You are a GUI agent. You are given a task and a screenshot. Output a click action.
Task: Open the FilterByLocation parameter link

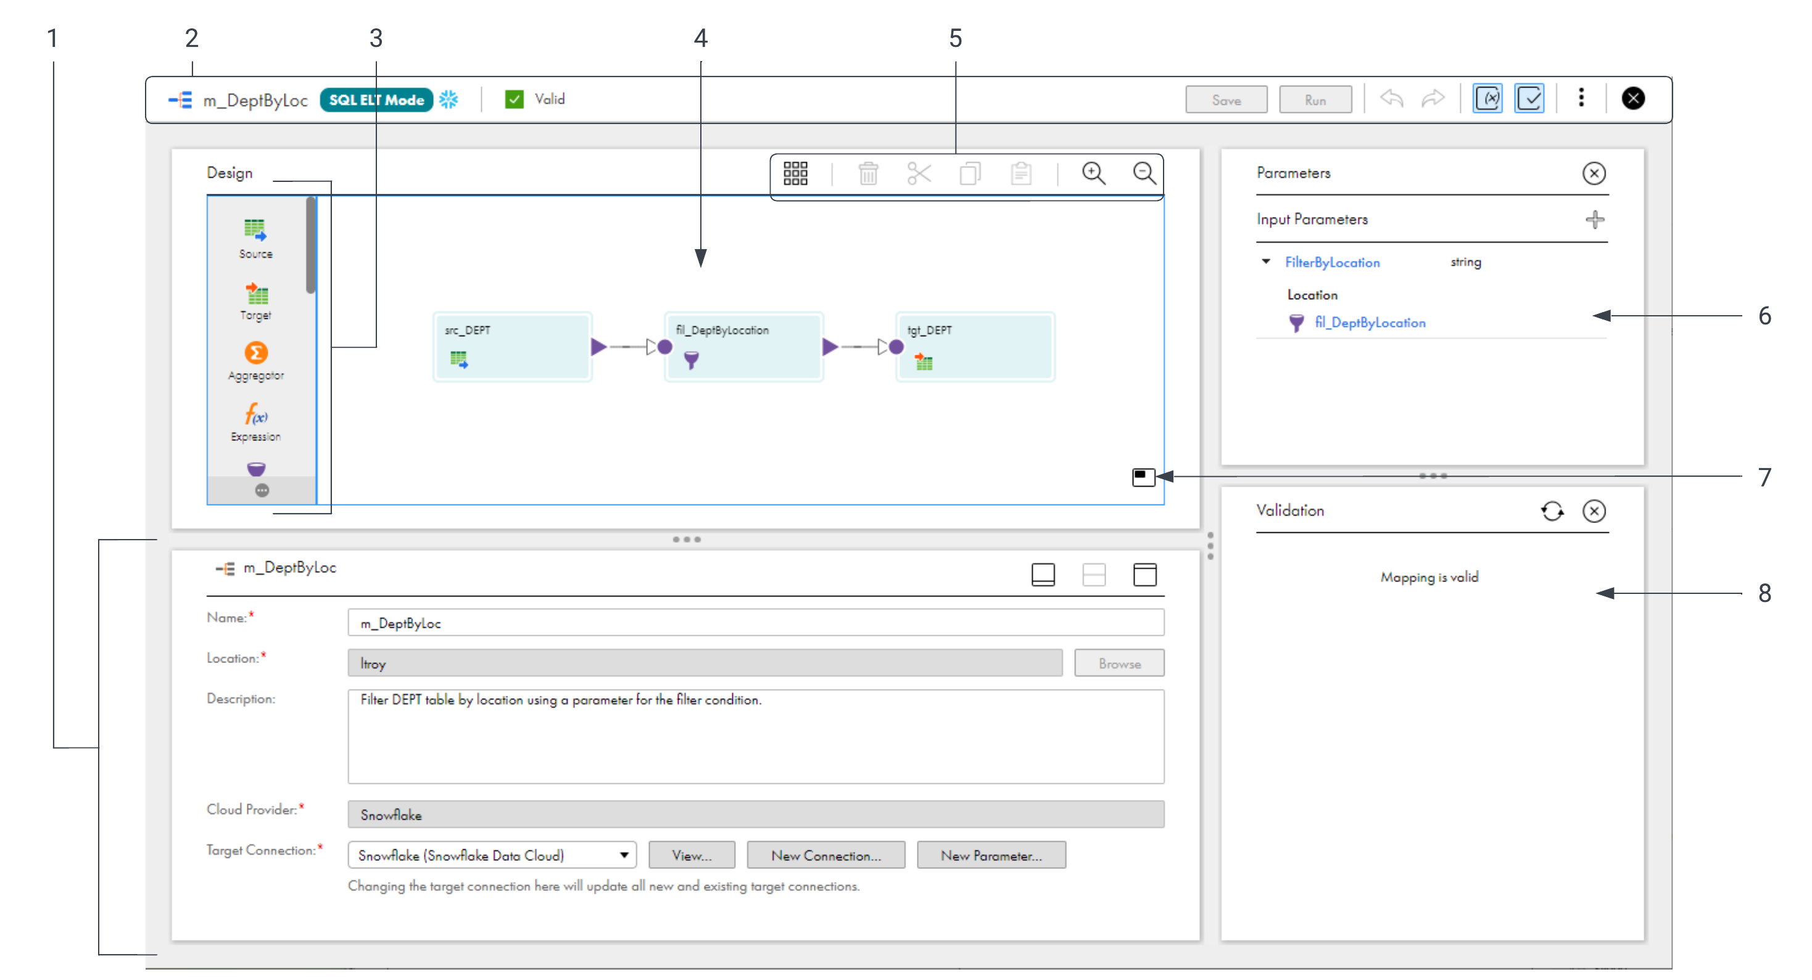(x=1332, y=262)
